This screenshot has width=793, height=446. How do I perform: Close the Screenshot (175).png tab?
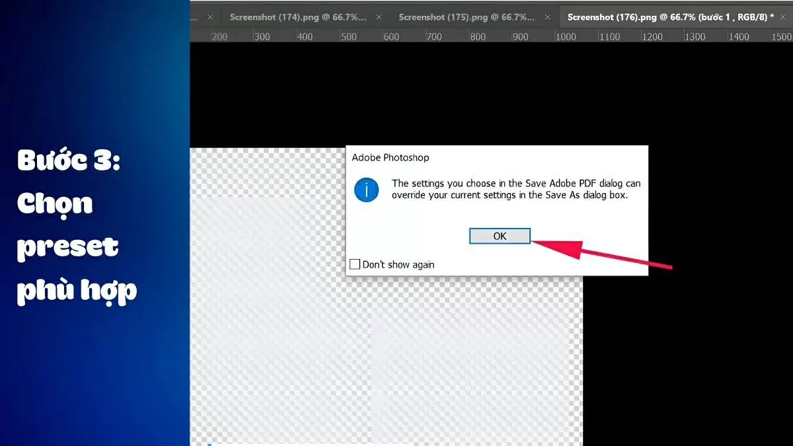tap(548, 17)
